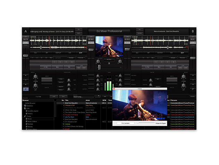The height and width of the screenshot is (165, 219).
Task: Click the left knob under the video preview
Action: click(x=98, y=61)
